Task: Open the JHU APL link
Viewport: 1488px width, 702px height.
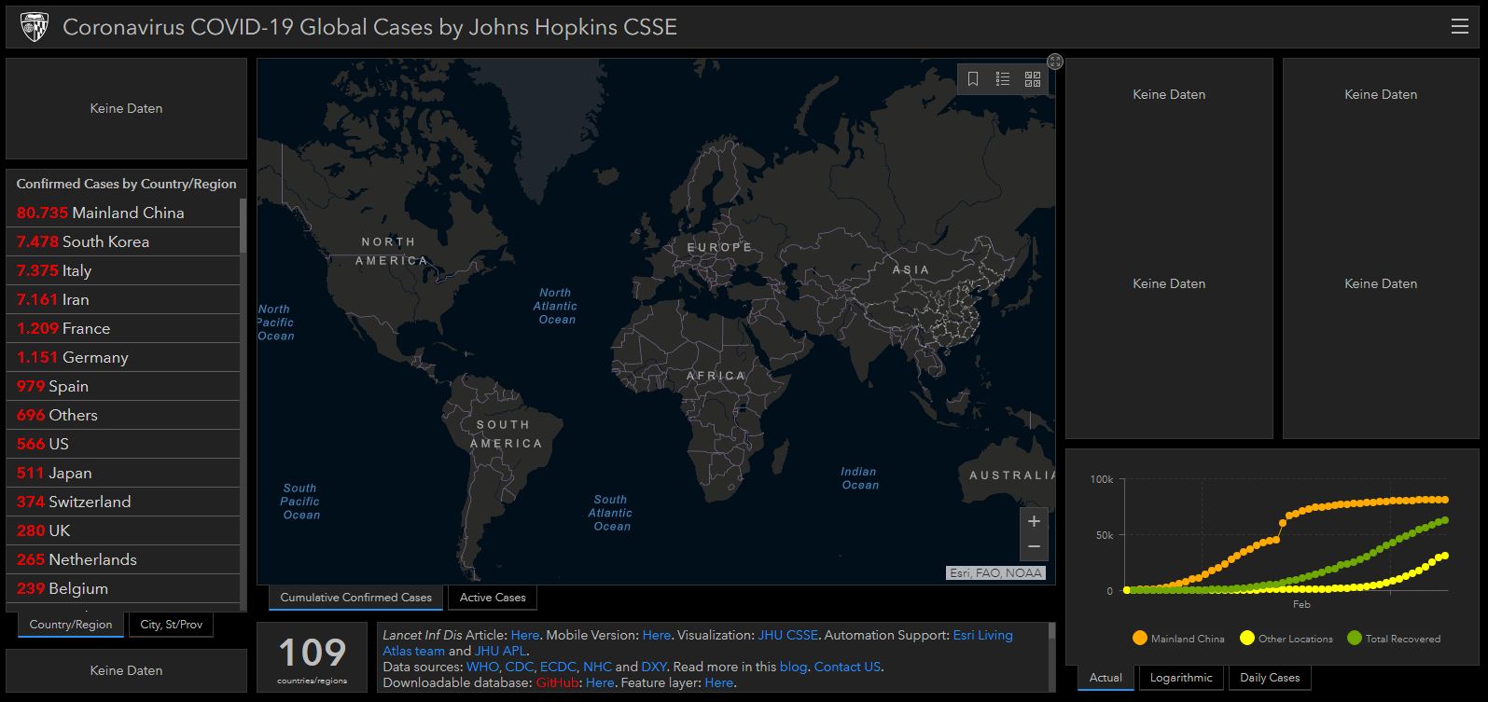Action: click(501, 651)
